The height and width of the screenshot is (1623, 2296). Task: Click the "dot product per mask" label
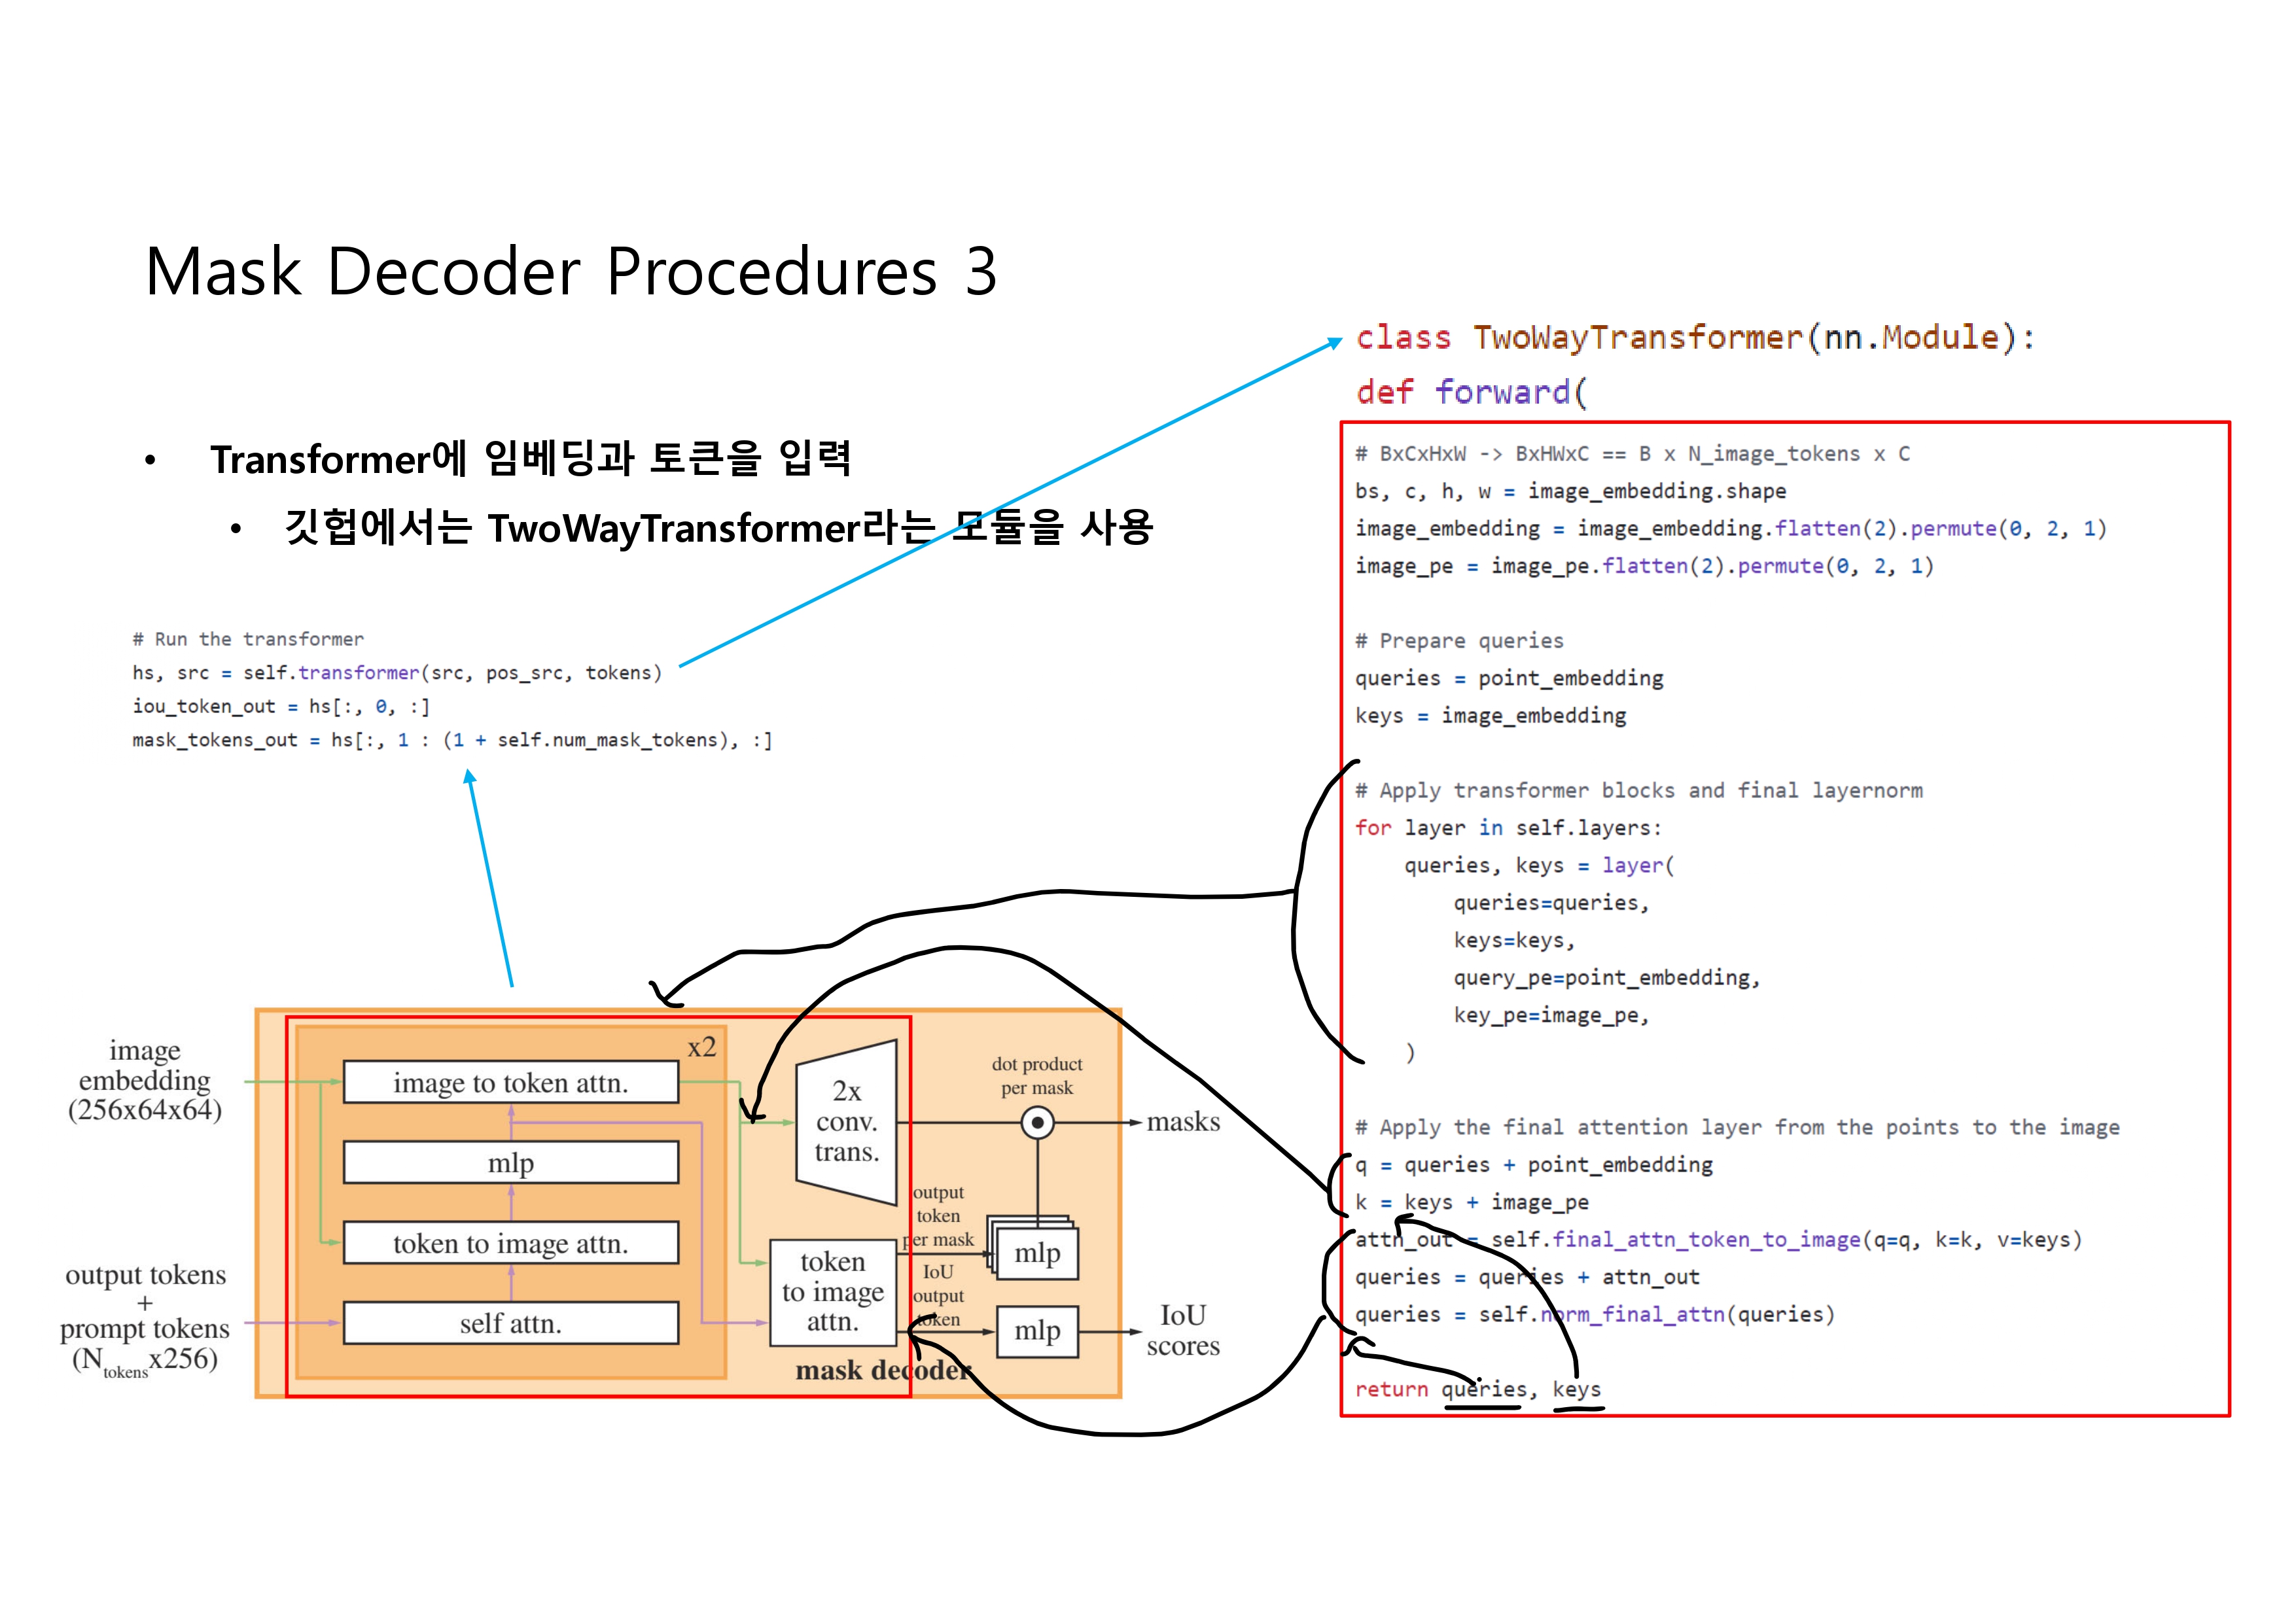(x=1037, y=1076)
